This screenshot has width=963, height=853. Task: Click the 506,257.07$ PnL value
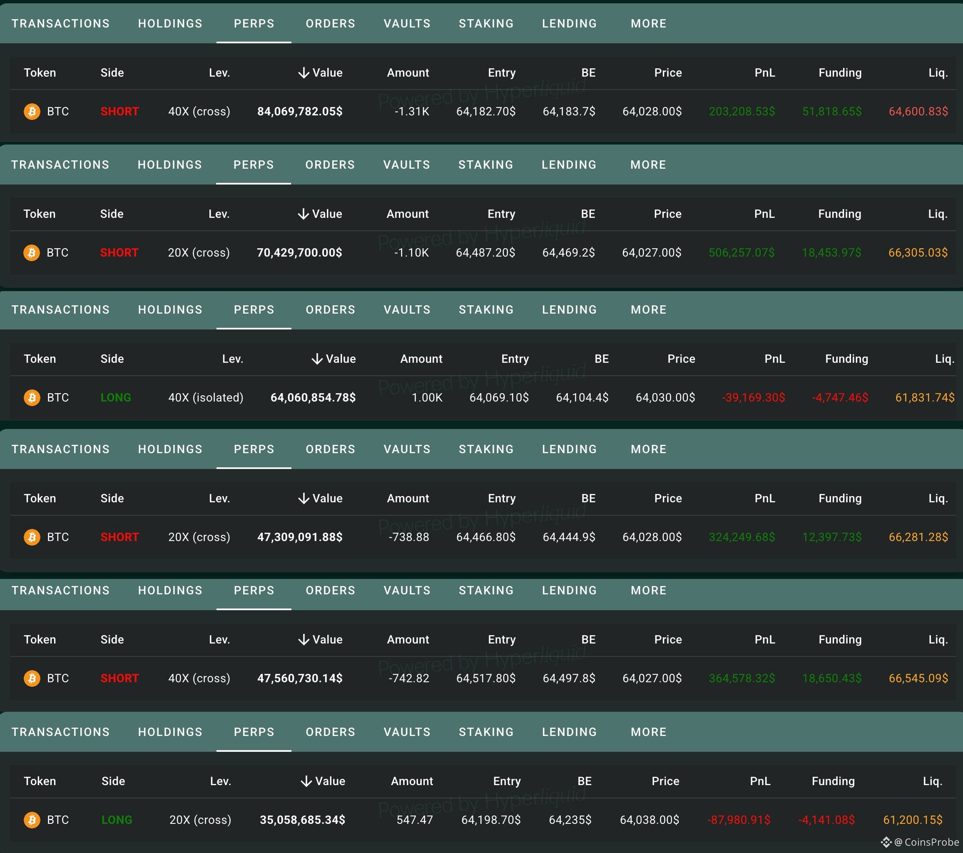click(742, 253)
